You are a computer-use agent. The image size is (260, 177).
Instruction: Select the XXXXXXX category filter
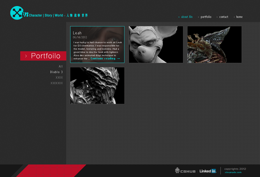[57, 83]
